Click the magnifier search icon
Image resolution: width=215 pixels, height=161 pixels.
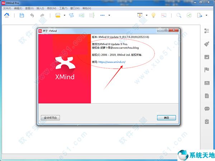click(x=179, y=15)
